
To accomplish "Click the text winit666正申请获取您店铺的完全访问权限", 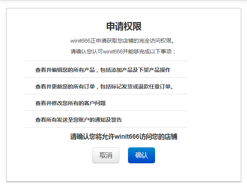I will (123, 41).
